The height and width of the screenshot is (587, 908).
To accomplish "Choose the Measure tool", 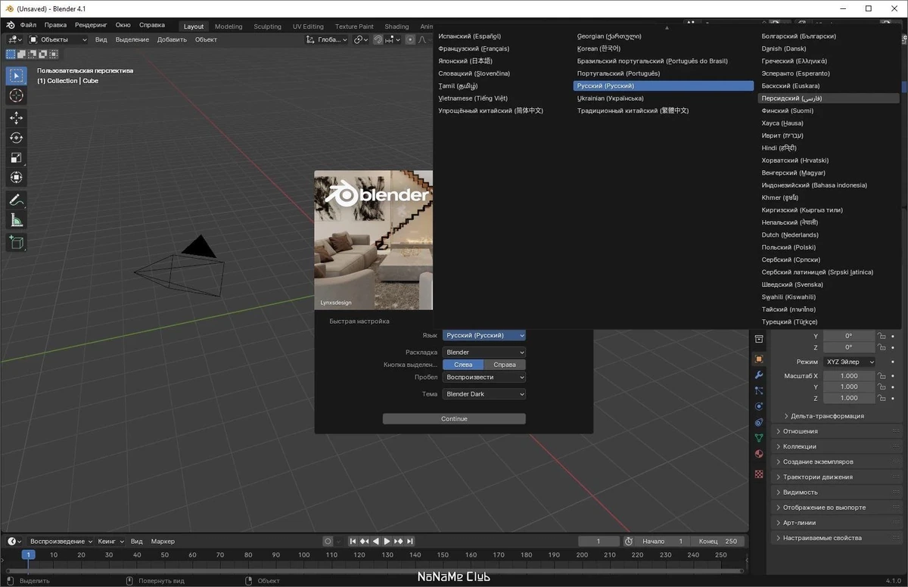I will [17, 220].
